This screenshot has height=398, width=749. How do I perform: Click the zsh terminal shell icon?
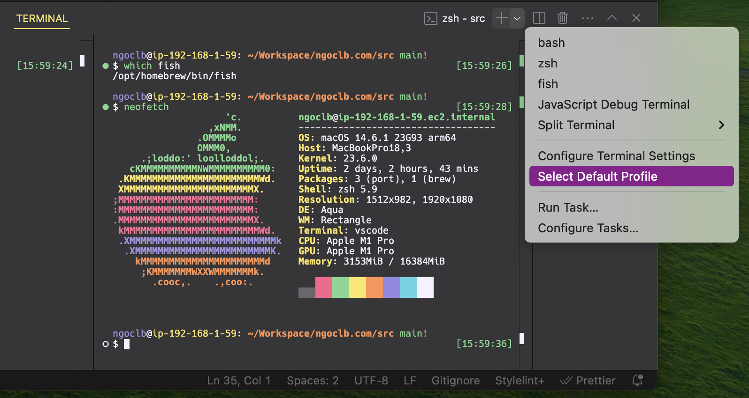(431, 18)
